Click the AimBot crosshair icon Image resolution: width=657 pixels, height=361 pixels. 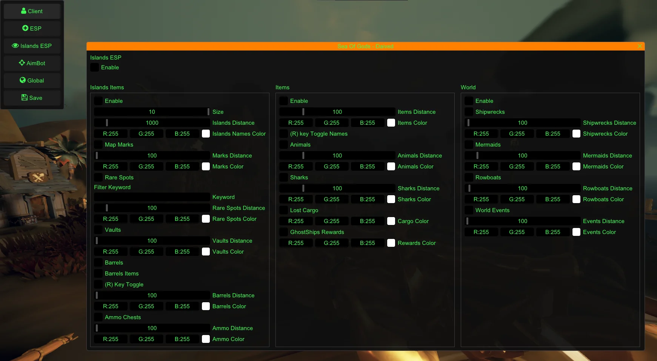coord(22,63)
